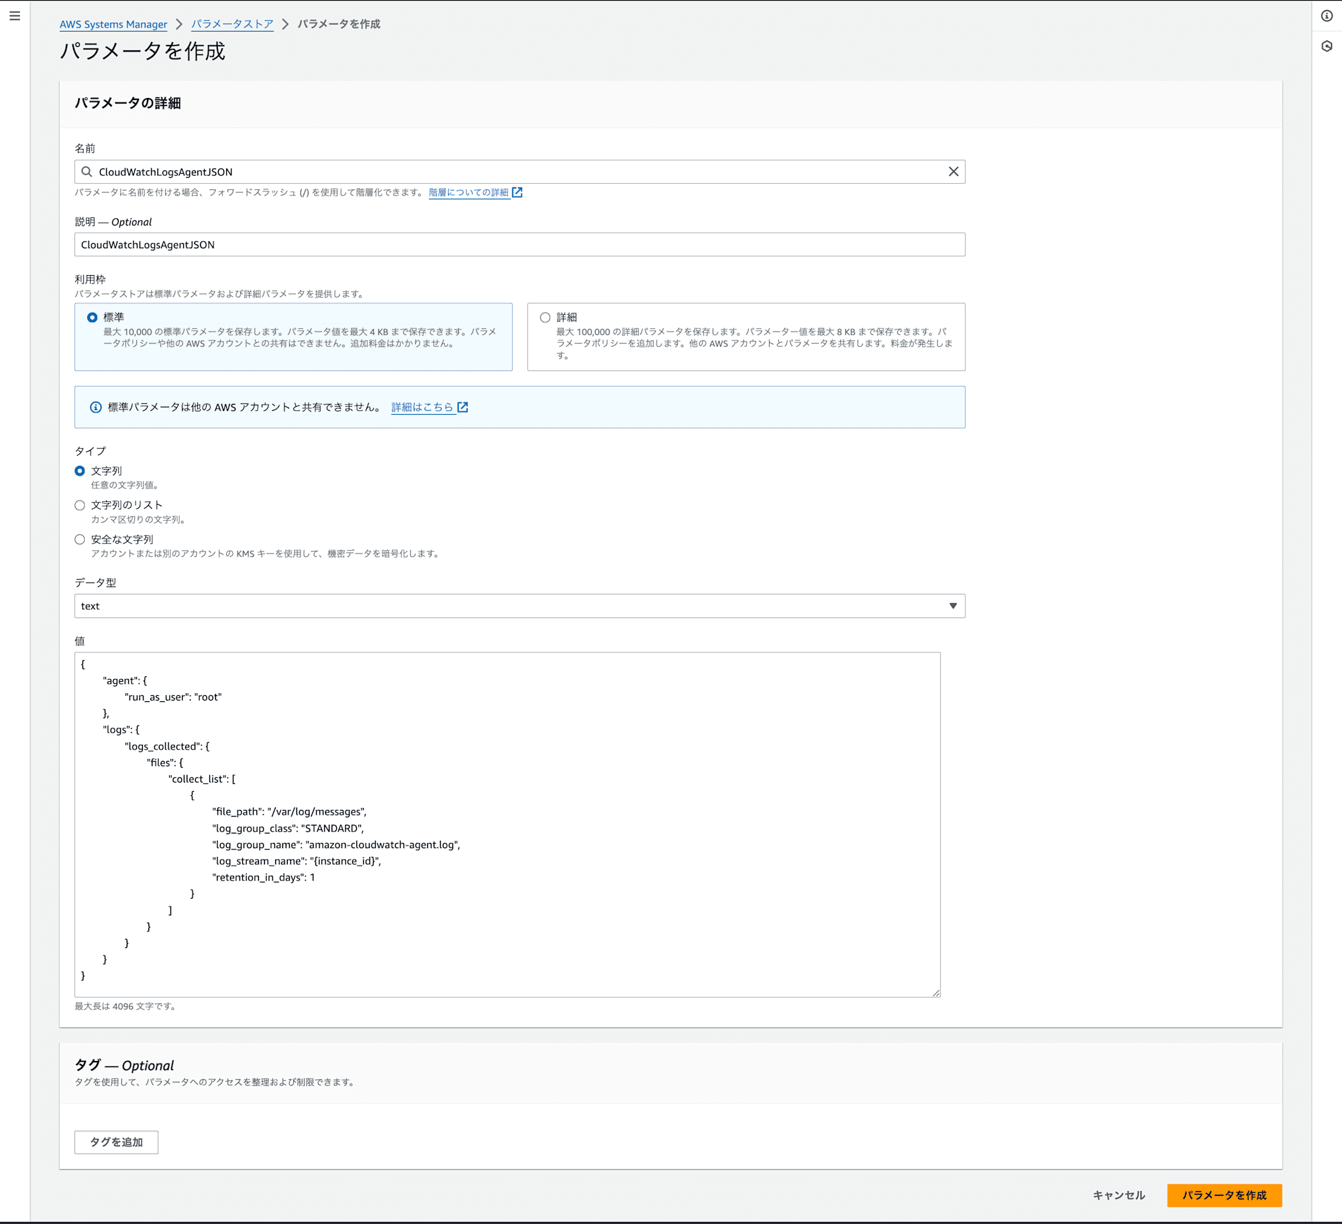This screenshot has width=1342, height=1224.
Task: Click external link icon beside 詳細はこちら
Action: 463,407
